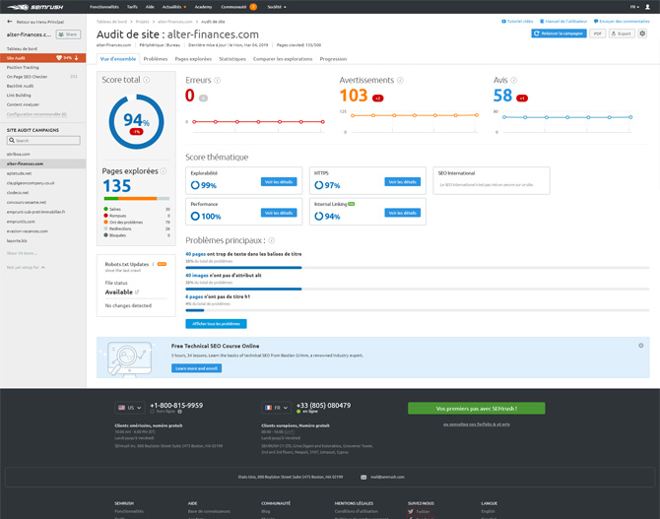
Task: Click the 40 images sans attribut alt progress bar
Action: tap(418, 289)
